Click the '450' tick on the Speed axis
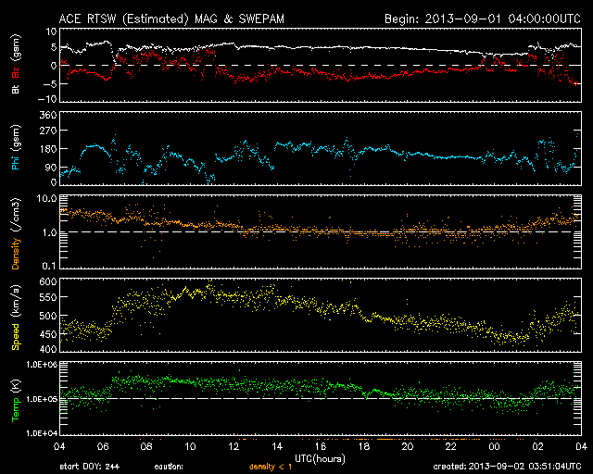 tap(48, 334)
